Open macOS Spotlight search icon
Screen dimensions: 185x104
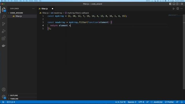[171, 1]
